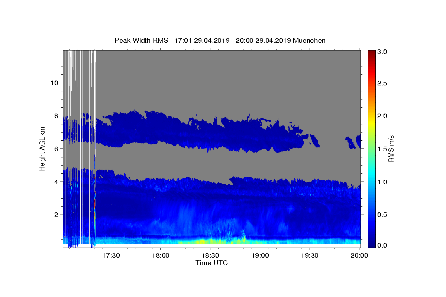Screen dimensions: 446x297
Task: Click the plot title 'Peak Width RMS'
Action: pos(141,40)
